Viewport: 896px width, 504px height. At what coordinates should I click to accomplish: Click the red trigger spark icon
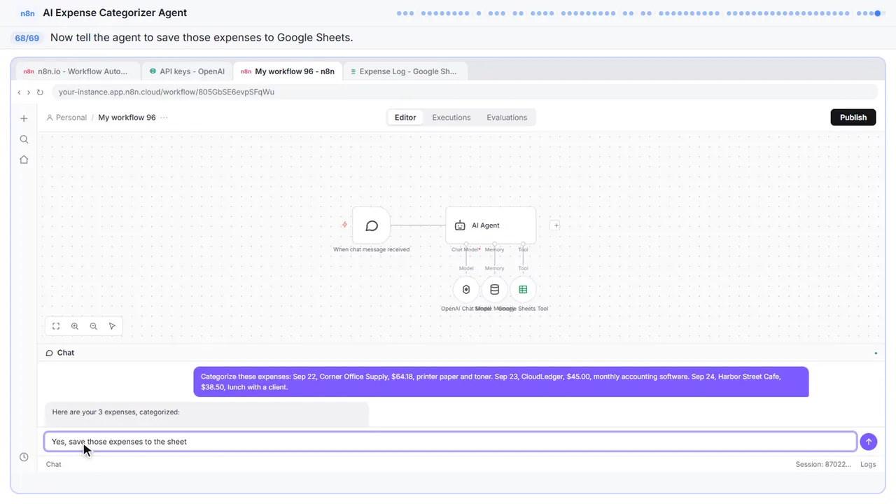(344, 225)
